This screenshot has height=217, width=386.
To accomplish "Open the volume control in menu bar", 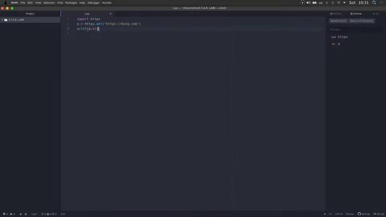I will (x=308, y=2).
